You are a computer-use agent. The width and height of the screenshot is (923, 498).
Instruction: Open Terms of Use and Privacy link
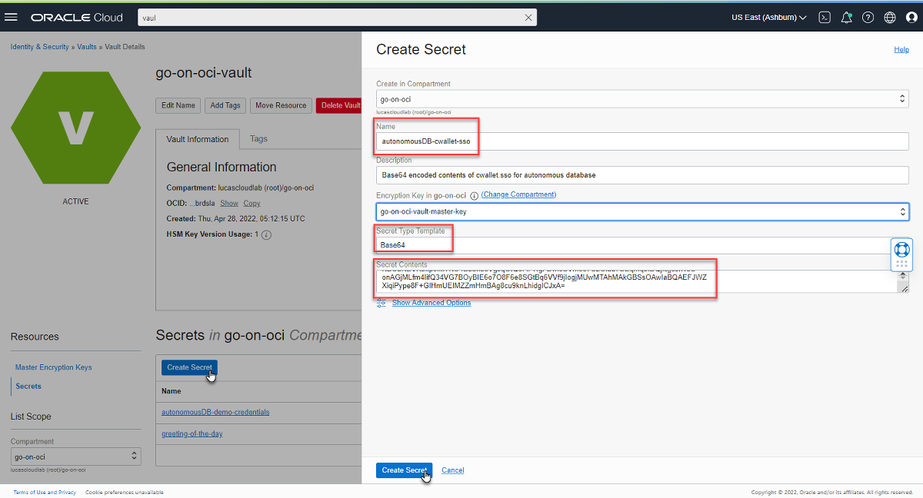[x=45, y=493]
